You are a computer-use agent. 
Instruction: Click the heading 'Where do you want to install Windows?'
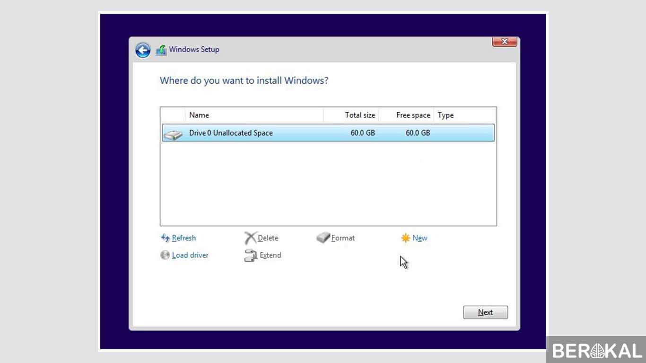click(x=244, y=80)
